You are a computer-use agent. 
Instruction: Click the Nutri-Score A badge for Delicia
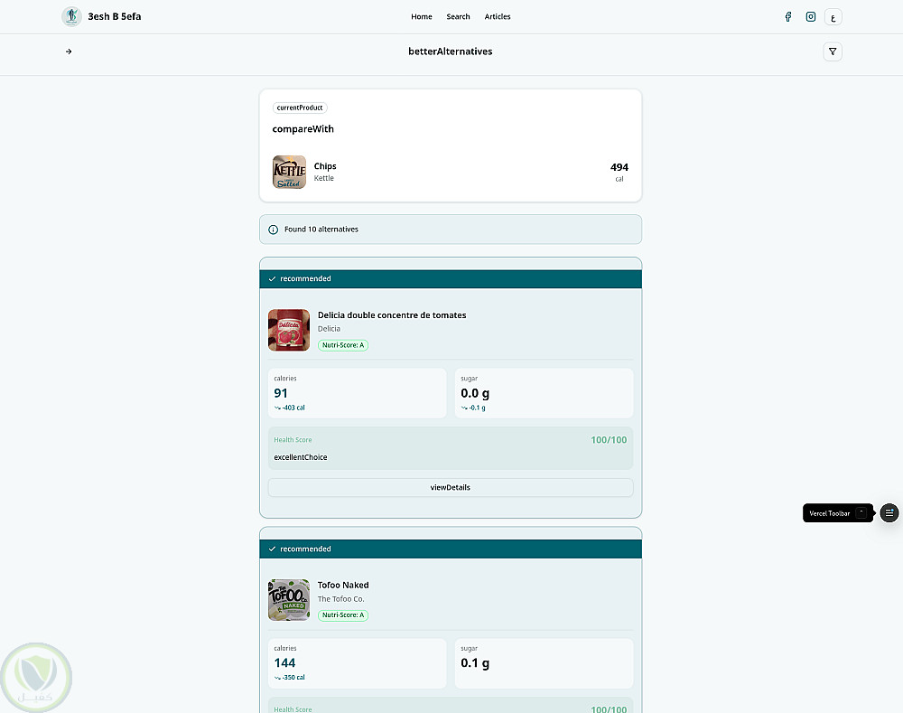342,345
